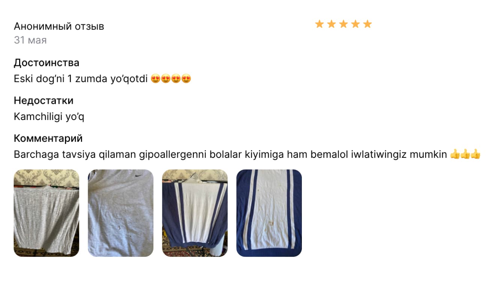Click the last thumbs-up emoji
This screenshot has height=288, width=492.
click(475, 154)
